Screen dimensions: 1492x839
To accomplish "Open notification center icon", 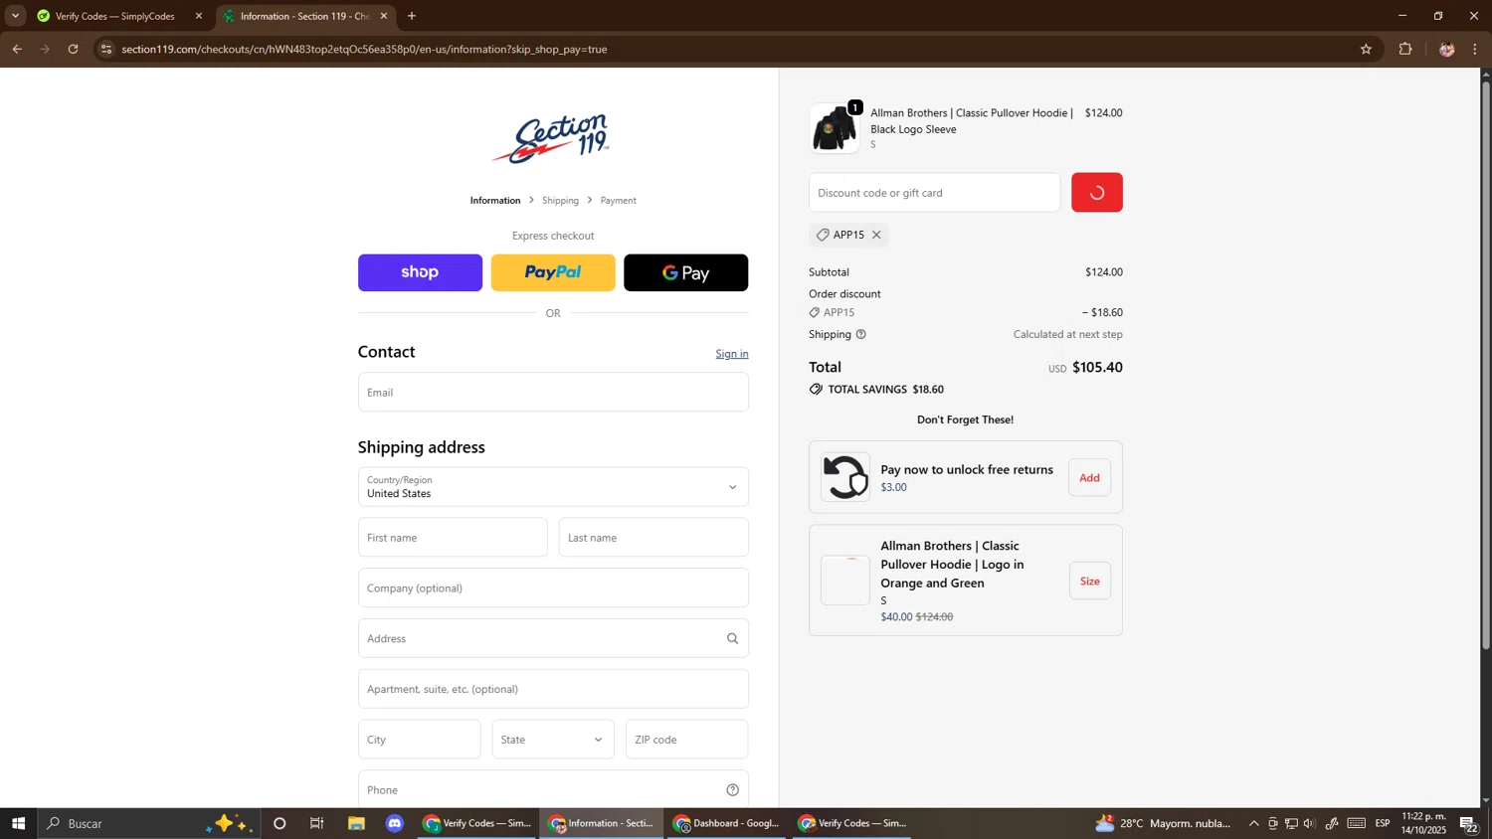I will 1469,824.
